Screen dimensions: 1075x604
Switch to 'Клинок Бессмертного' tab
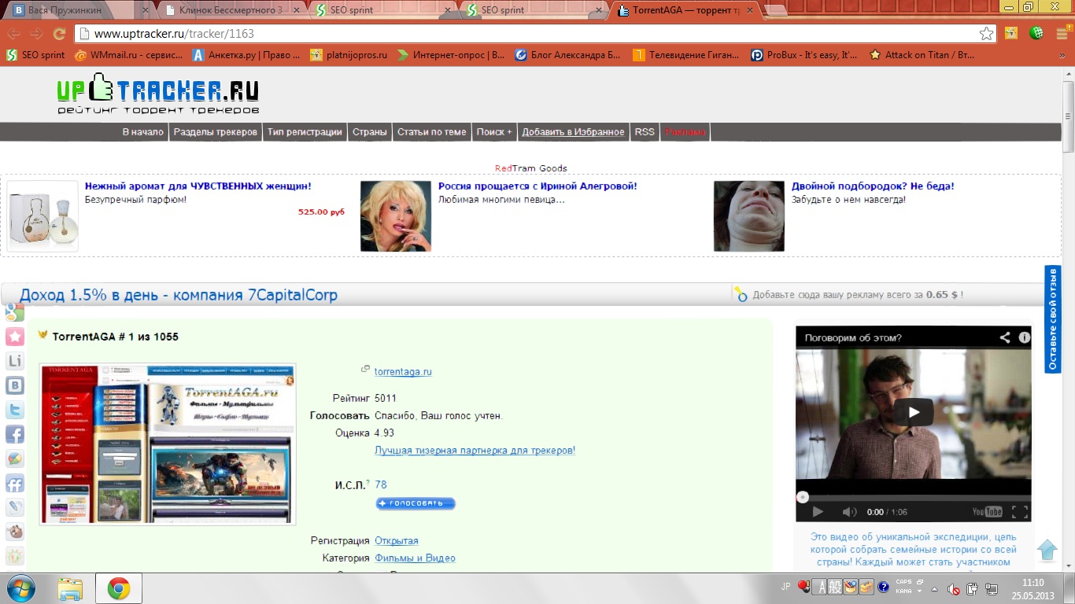point(231,10)
